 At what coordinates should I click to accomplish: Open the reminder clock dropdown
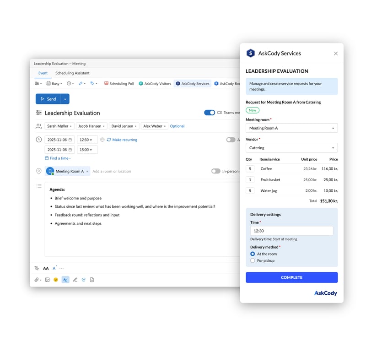click(x=70, y=84)
